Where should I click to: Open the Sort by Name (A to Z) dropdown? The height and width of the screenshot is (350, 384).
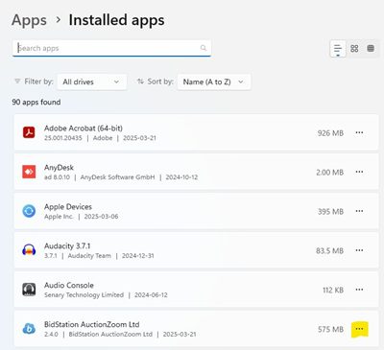tap(214, 82)
